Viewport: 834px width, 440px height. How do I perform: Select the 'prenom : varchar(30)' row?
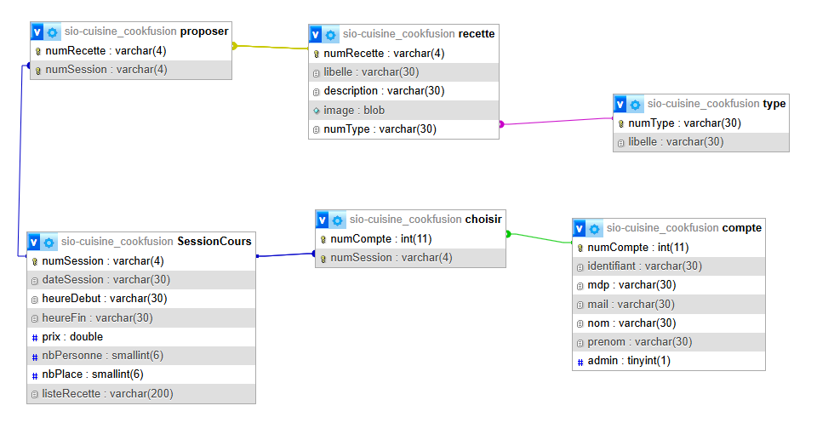(669, 342)
